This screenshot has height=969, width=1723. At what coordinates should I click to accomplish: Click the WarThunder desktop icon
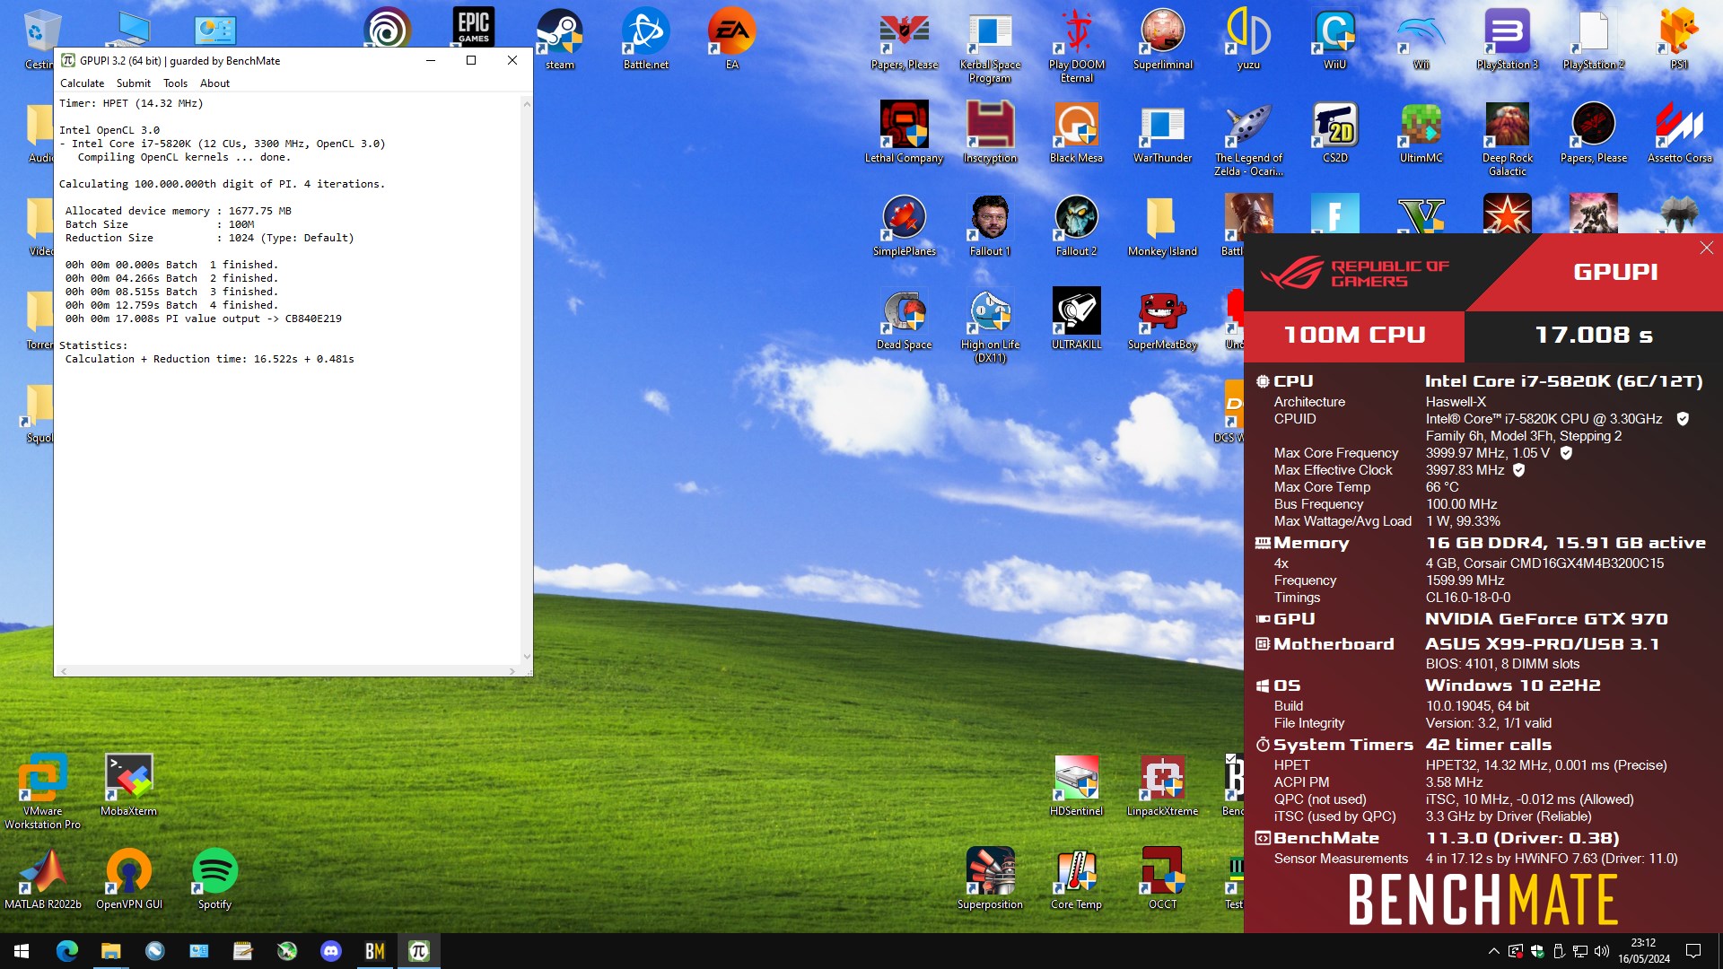(x=1162, y=133)
